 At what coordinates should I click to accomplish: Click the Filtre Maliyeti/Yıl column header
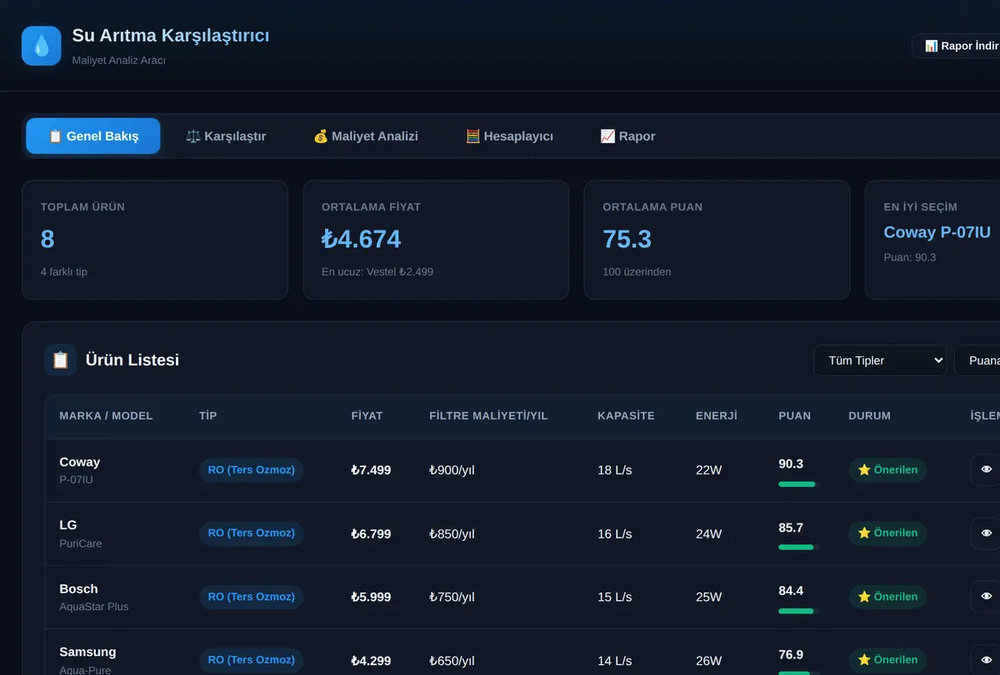488,415
